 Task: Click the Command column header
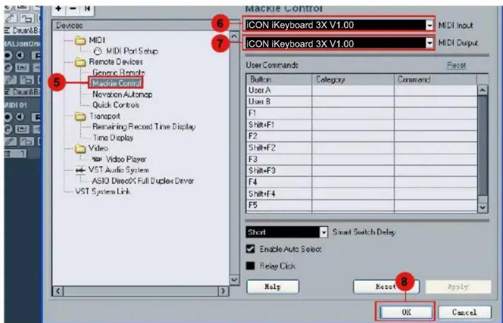(435, 79)
